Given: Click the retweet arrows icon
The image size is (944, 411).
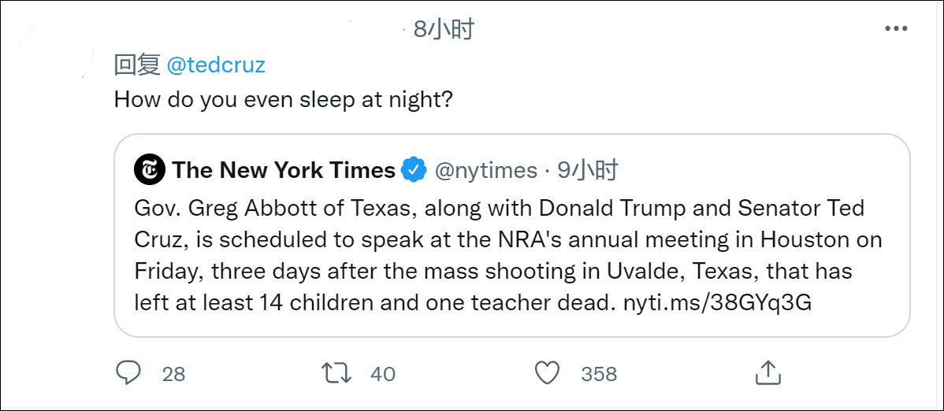Looking at the screenshot, I should point(338,372).
